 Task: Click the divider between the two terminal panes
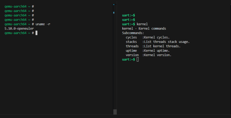point(117,58)
